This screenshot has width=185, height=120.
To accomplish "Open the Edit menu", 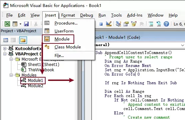I will click(x=22, y=15).
